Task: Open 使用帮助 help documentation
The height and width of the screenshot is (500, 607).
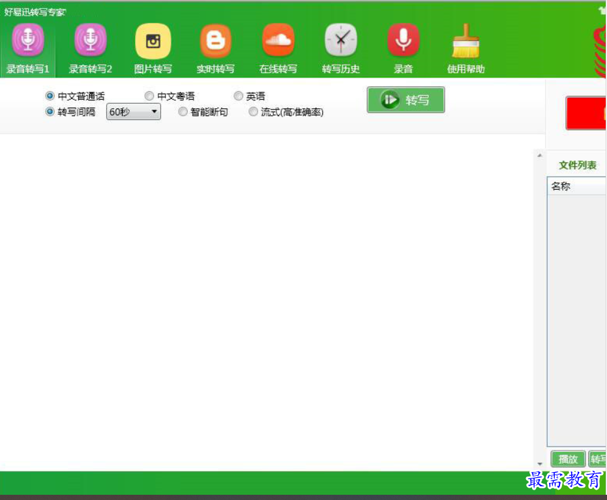Action: coord(465,46)
